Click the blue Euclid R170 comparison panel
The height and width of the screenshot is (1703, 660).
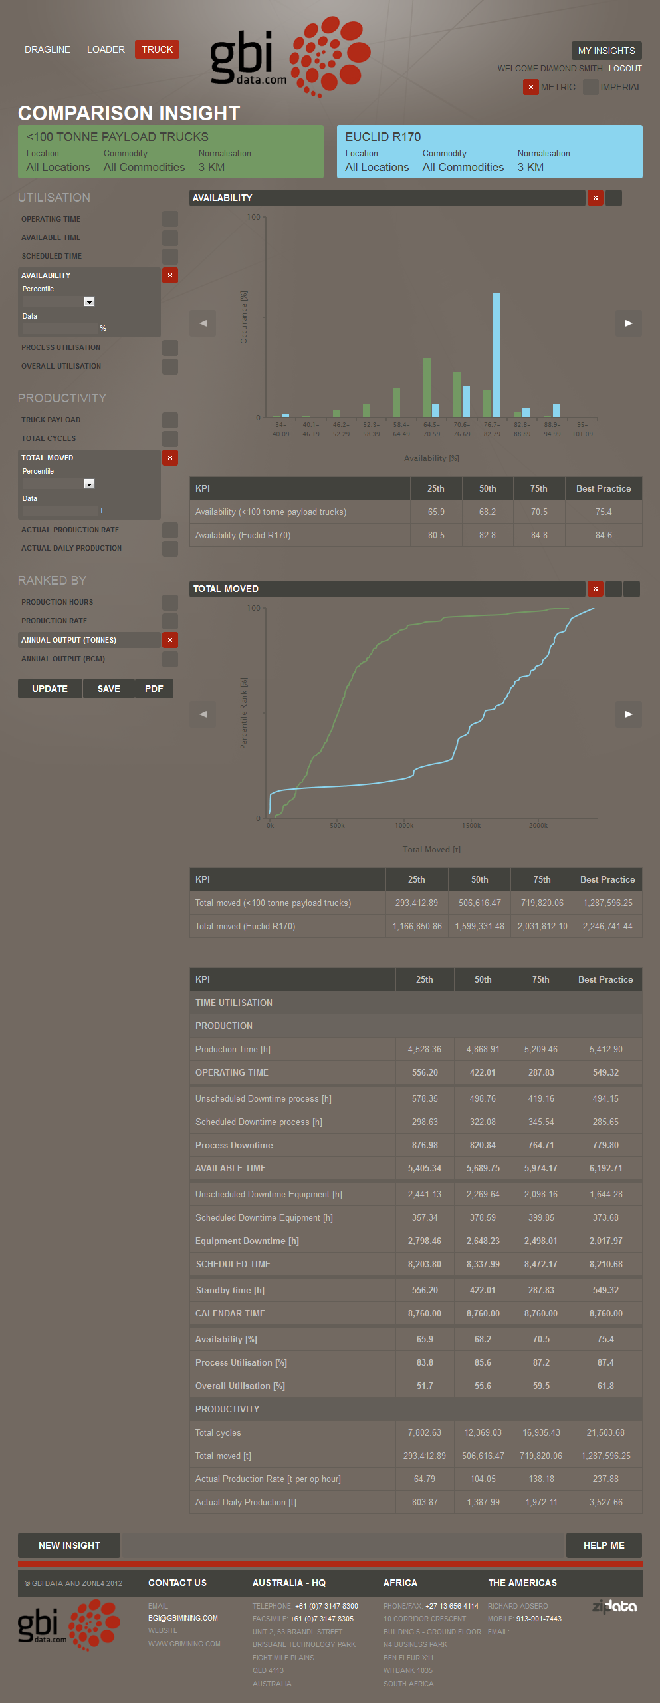click(x=489, y=152)
